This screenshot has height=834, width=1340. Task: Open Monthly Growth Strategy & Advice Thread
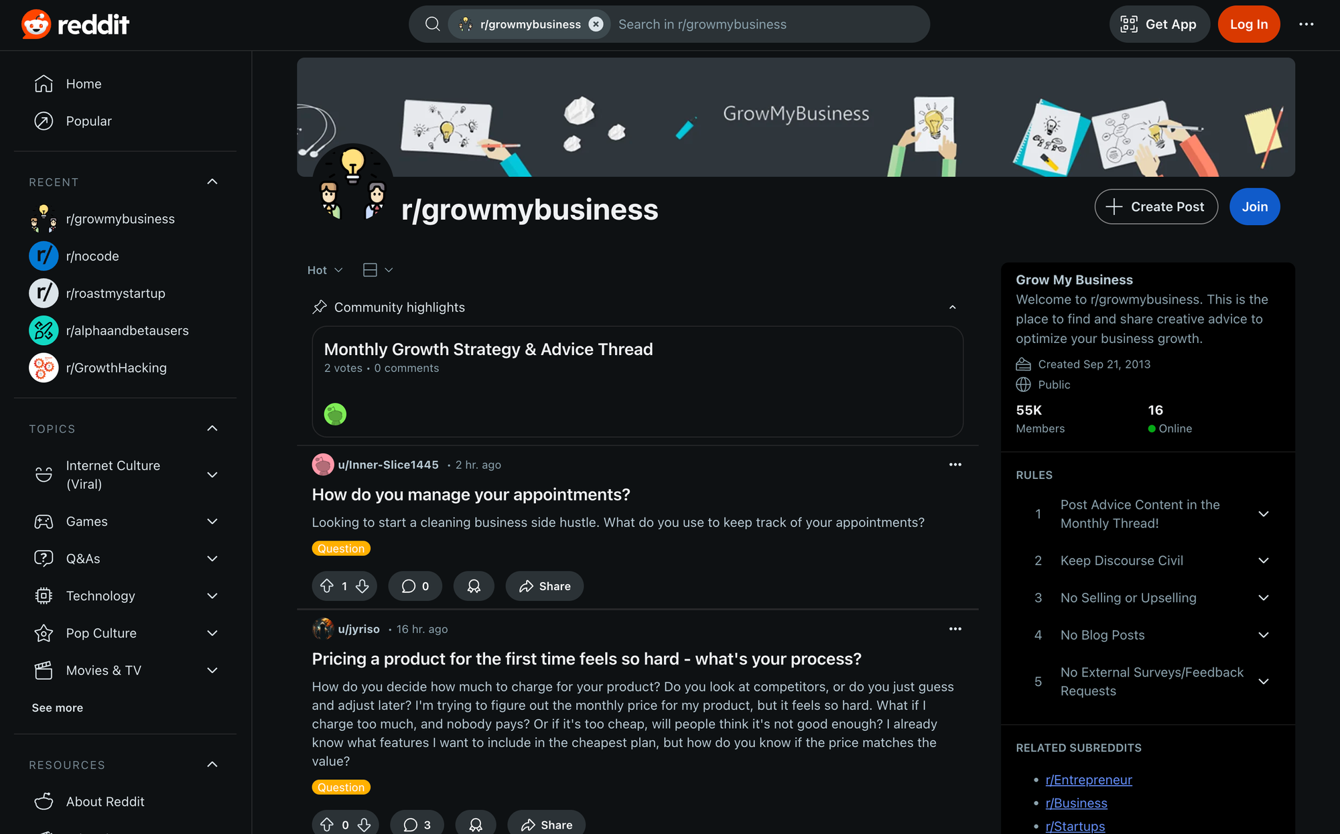[x=488, y=349]
